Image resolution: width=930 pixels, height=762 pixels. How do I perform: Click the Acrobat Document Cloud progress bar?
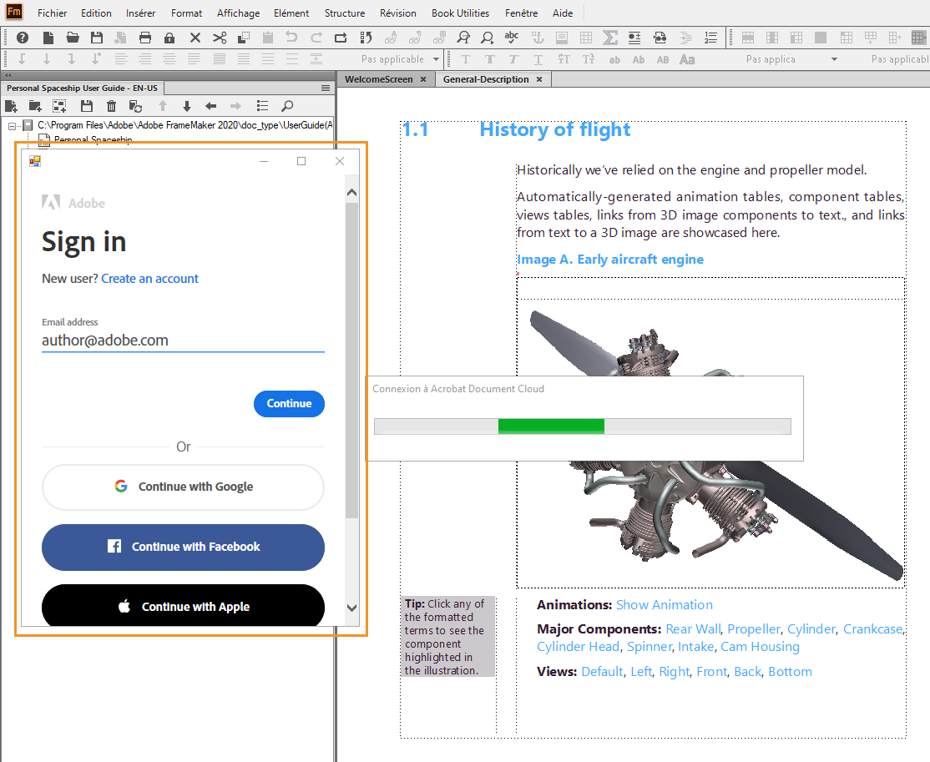tap(582, 426)
